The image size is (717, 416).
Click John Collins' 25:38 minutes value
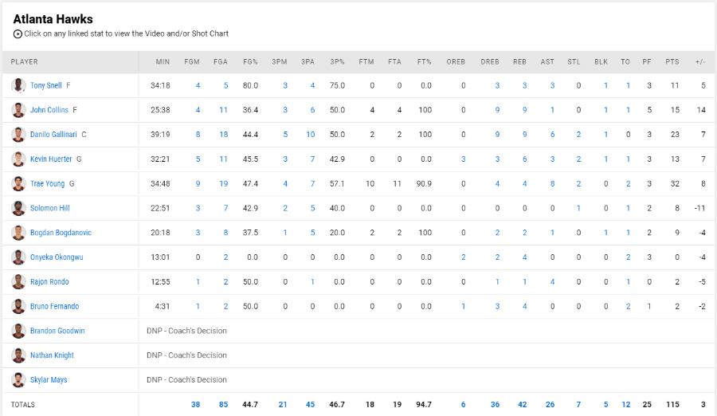coord(160,110)
